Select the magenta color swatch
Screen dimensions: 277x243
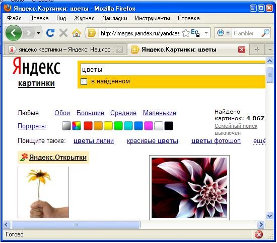pos(149,126)
